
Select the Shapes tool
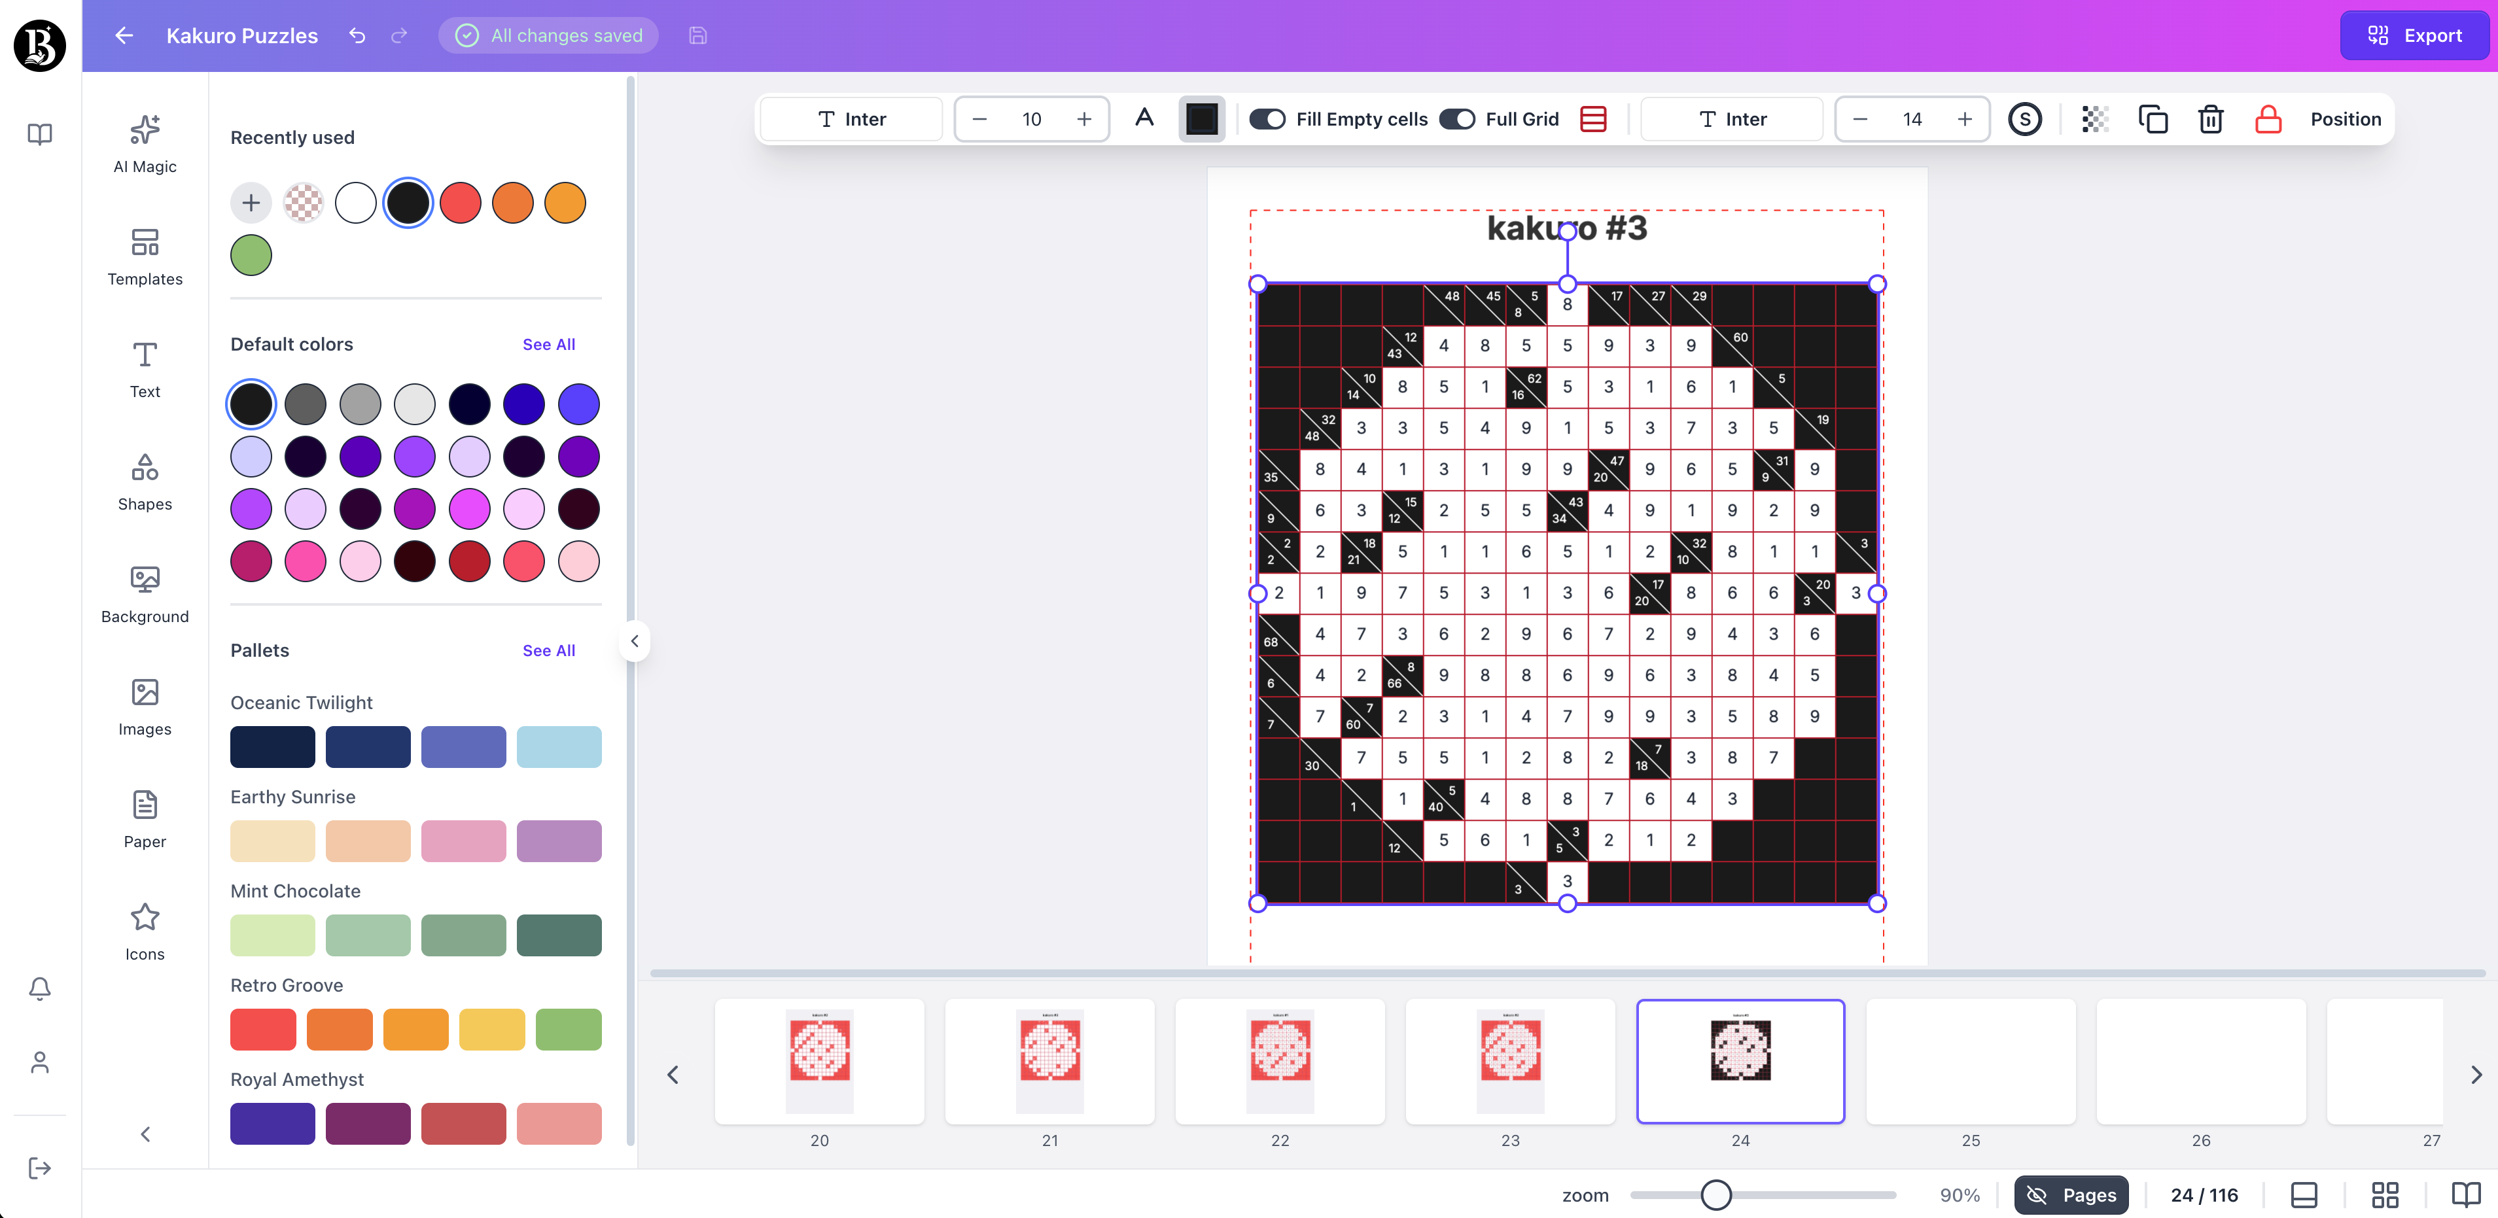tap(143, 481)
